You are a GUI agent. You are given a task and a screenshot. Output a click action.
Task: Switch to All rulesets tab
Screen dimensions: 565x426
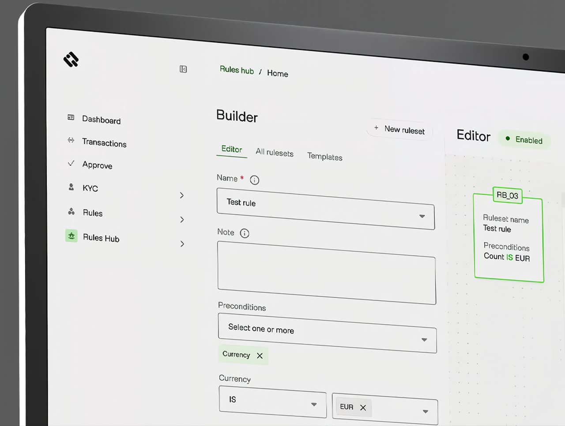pyautogui.click(x=275, y=153)
